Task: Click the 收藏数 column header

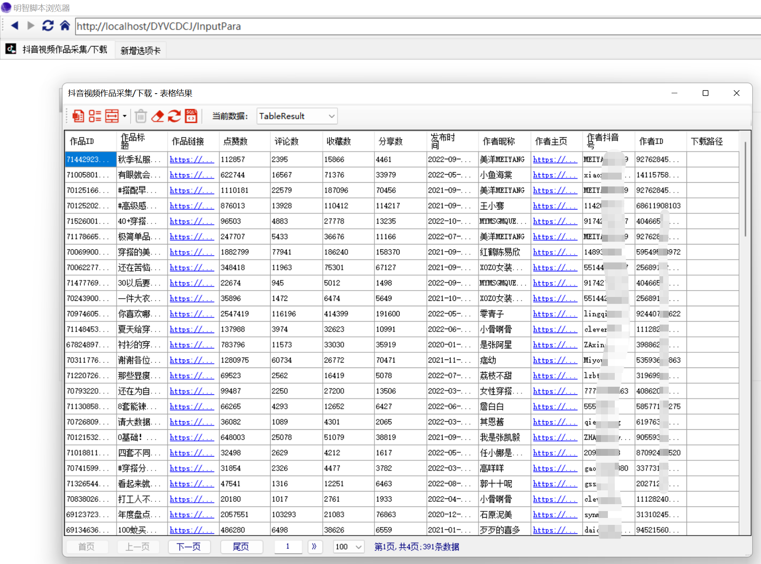Action: (348, 141)
